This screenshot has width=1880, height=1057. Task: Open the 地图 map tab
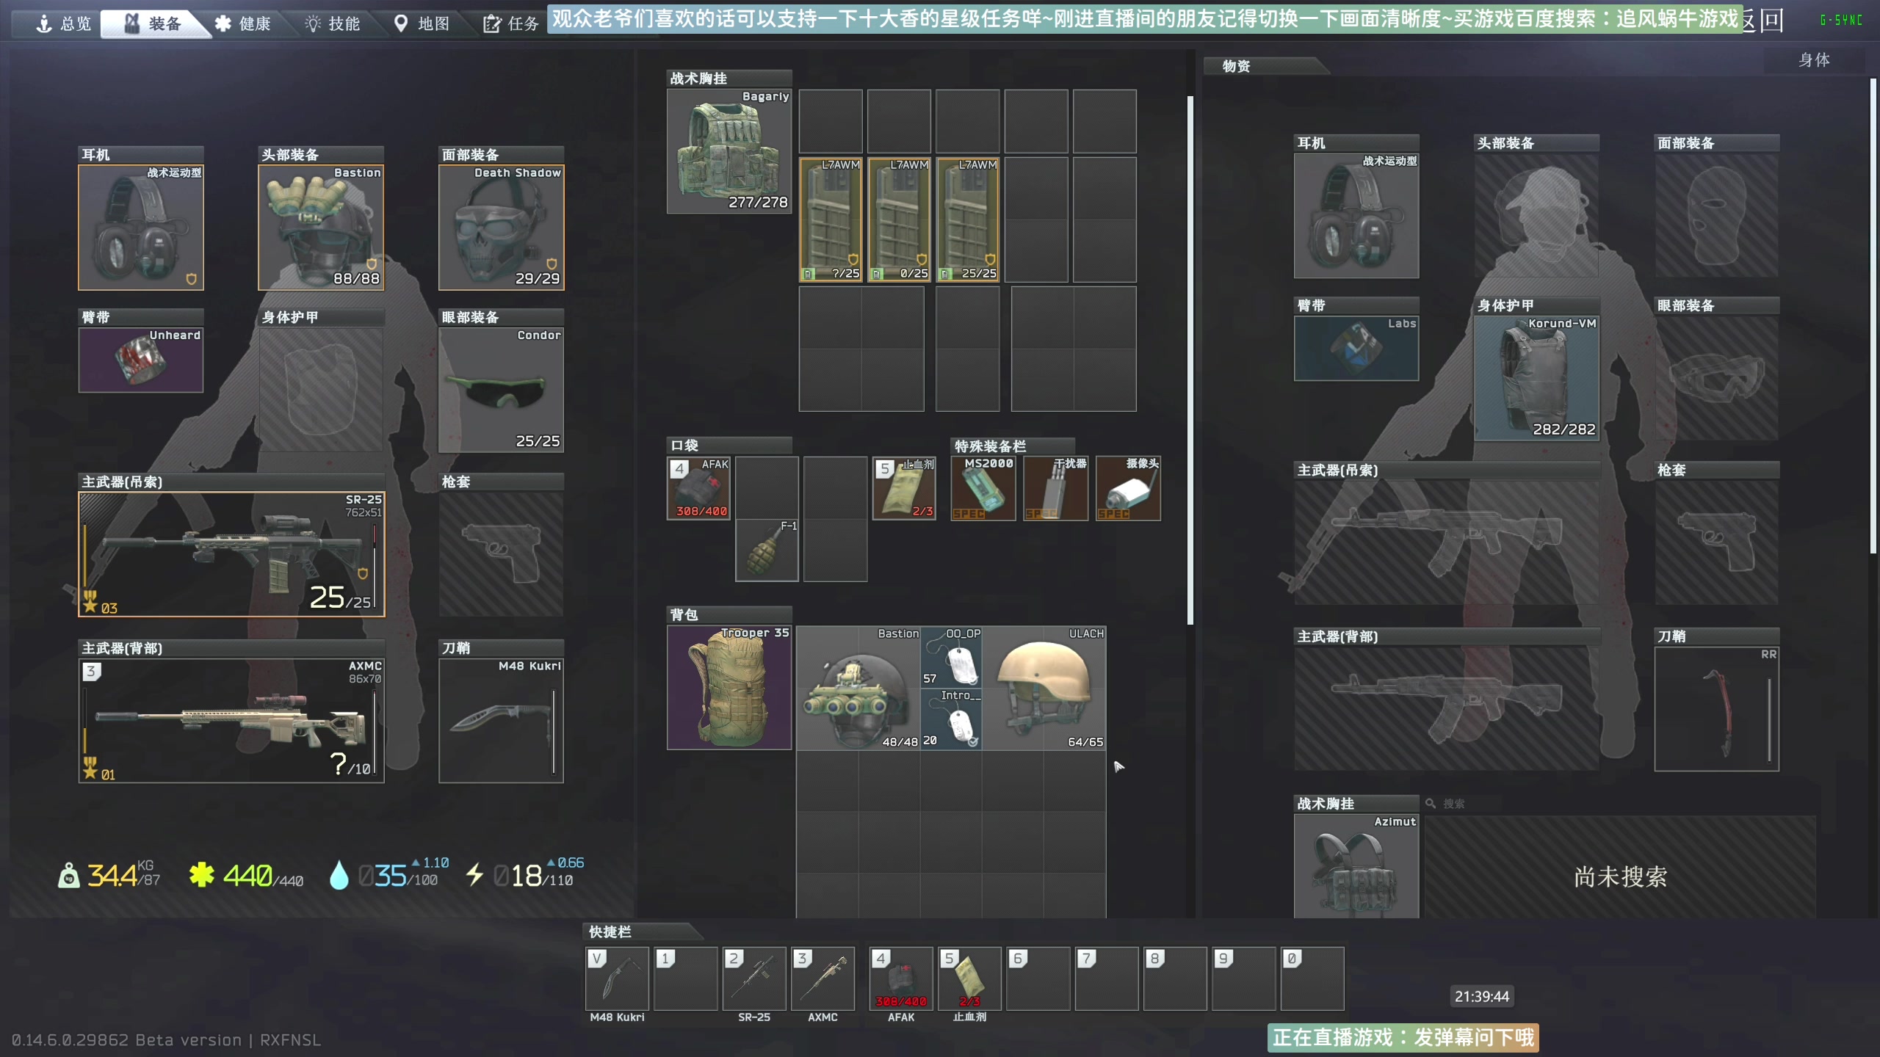click(x=422, y=23)
